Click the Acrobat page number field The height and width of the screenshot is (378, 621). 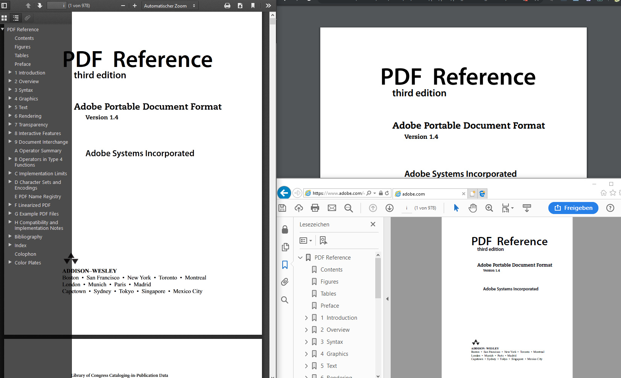(407, 208)
